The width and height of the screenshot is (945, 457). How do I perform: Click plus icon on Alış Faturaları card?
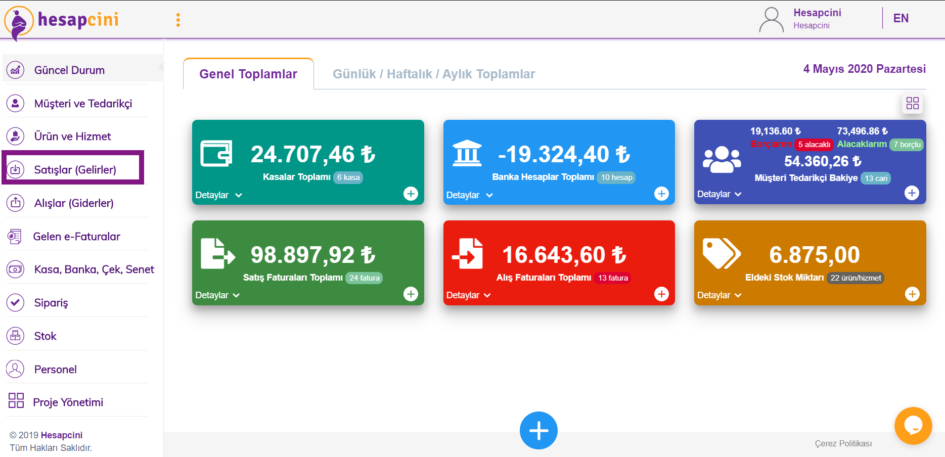tap(661, 294)
